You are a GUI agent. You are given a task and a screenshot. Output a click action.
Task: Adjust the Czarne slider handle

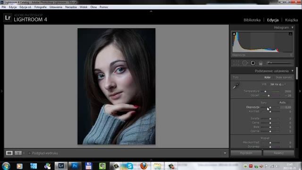coord(270,131)
